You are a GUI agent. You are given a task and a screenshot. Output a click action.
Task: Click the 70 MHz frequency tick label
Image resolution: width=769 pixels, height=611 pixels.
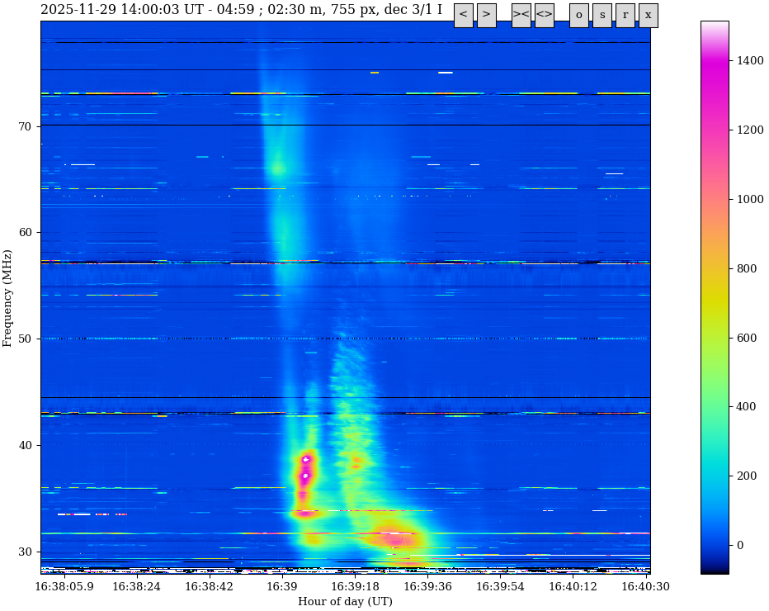25,126
